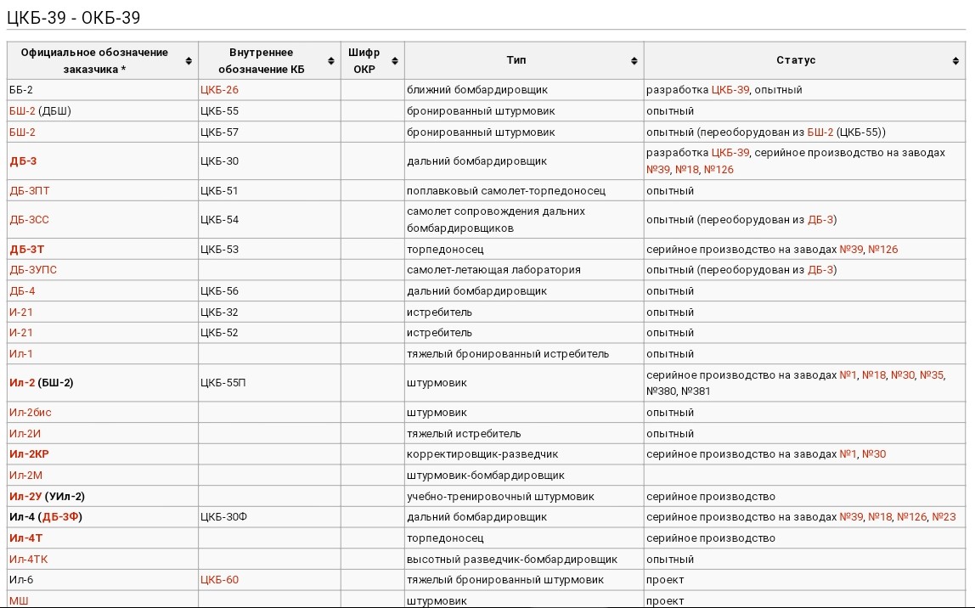The width and height of the screenshot is (975, 608).
Task: Open the Ил-4ТК link
Action: point(29,560)
